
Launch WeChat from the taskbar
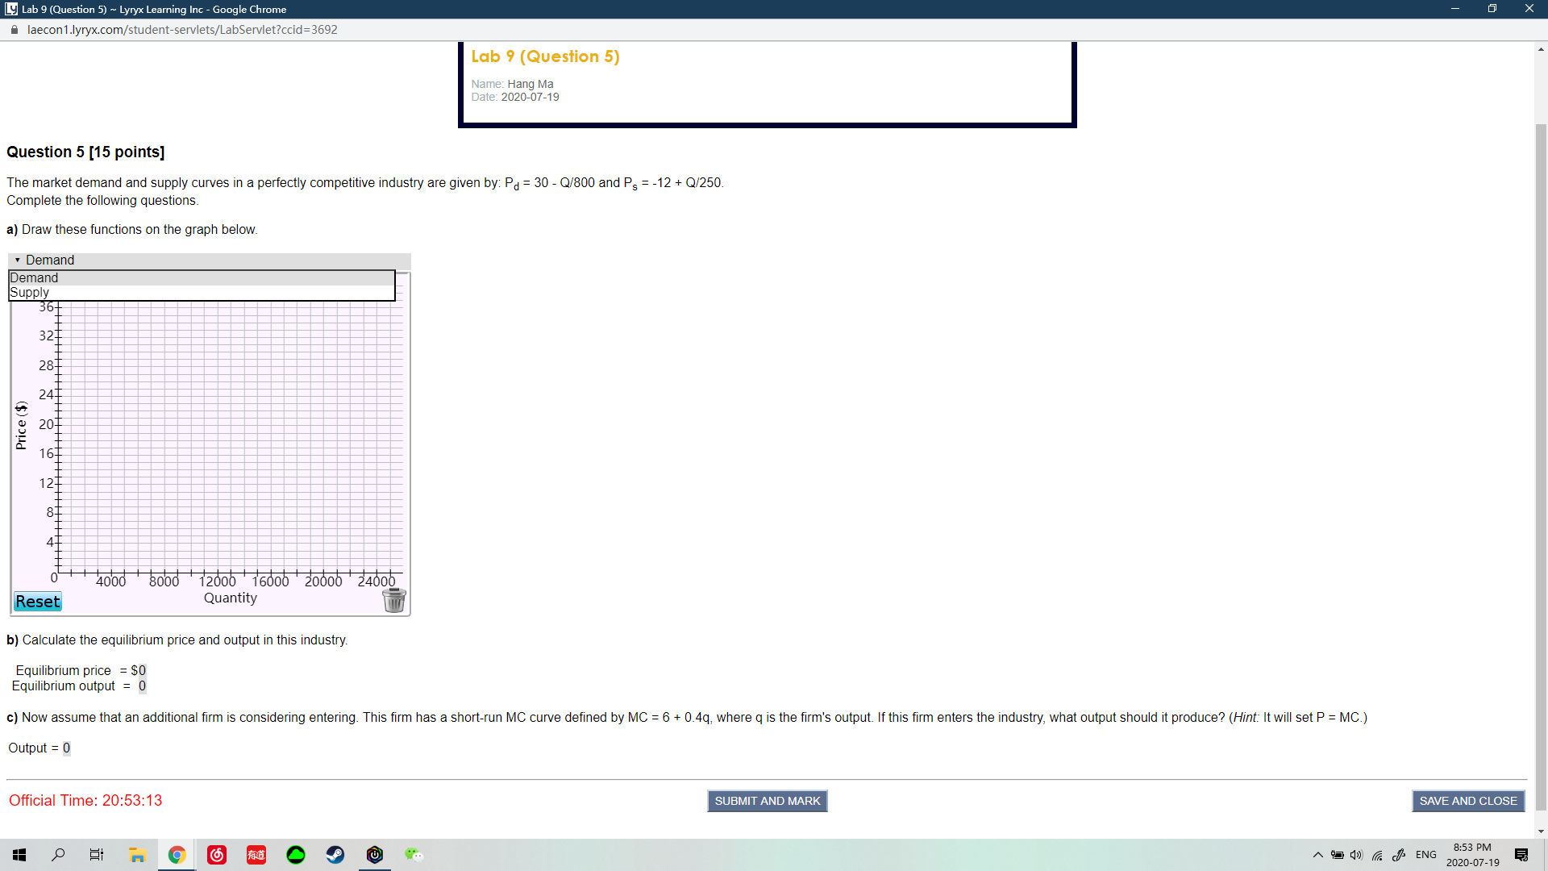coord(414,855)
